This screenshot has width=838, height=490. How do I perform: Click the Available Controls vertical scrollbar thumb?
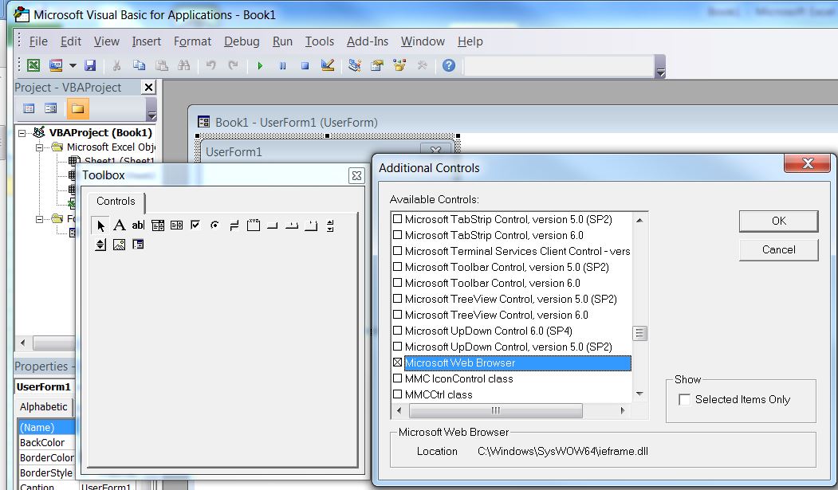(x=639, y=333)
